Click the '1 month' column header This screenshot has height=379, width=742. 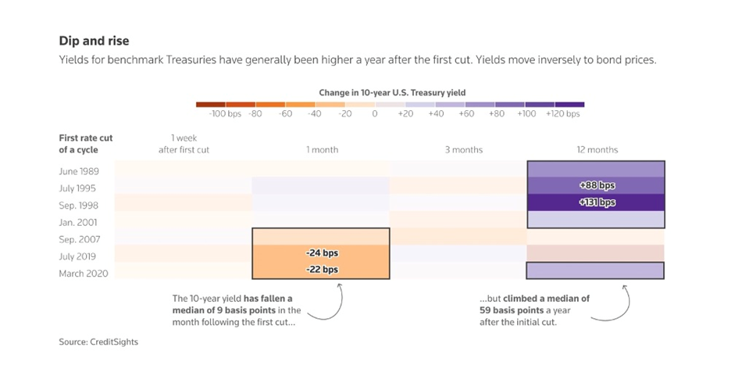point(322,150)
